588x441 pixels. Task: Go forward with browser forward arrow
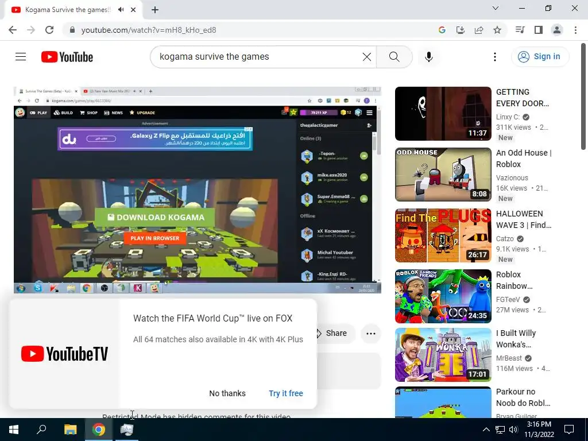tap(31, 30)
